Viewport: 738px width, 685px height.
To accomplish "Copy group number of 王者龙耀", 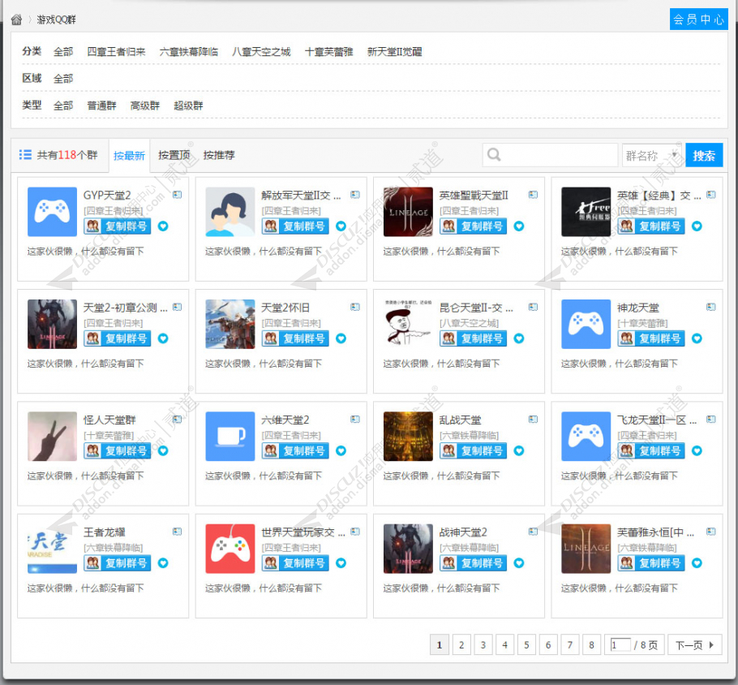I will coord(118,563).
